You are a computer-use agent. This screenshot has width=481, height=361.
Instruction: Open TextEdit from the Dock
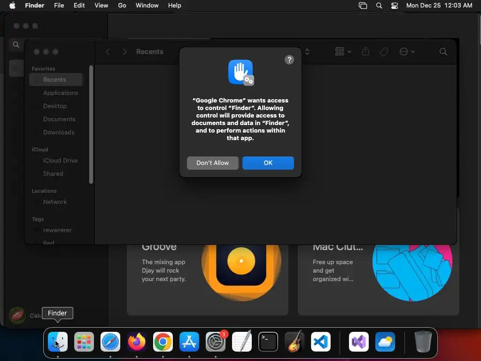tap(242, 342)
